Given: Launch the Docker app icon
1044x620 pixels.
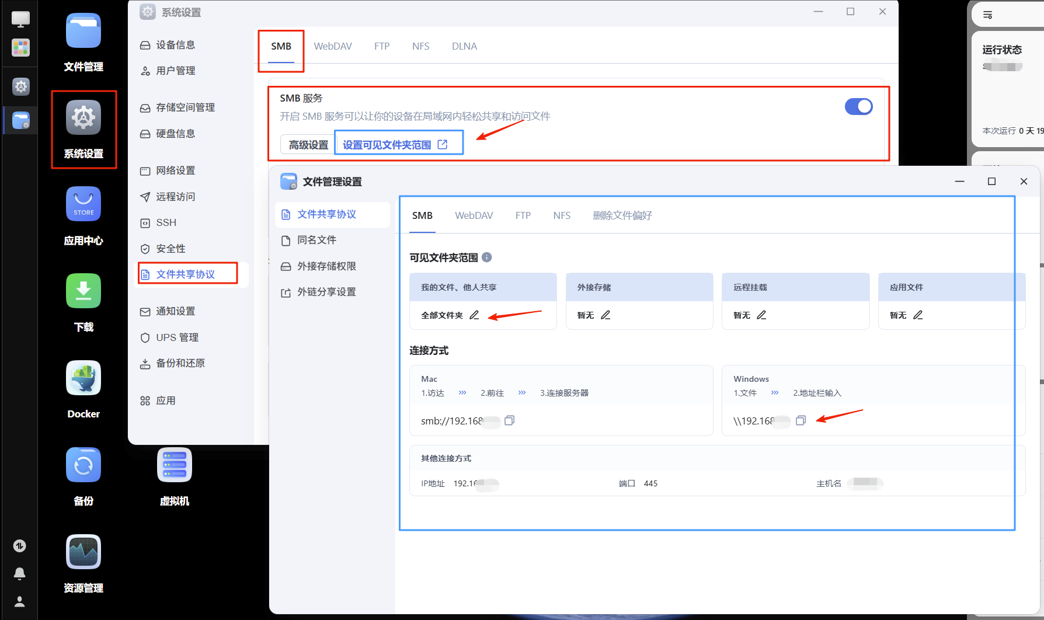Looking at the screenshot, I should [x=83, y=378].
